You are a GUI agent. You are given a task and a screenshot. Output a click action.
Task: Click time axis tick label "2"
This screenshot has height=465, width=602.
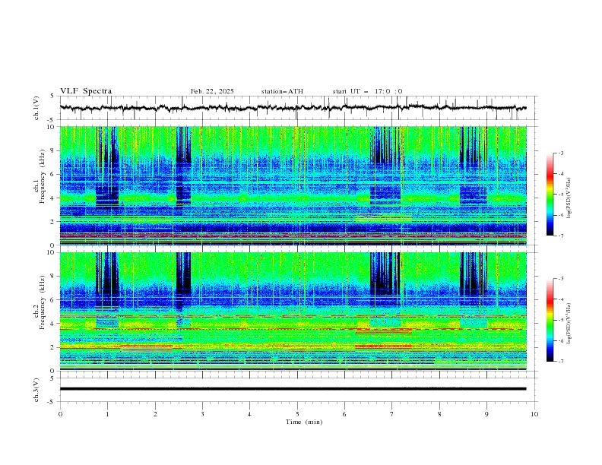(x=155, y=414)
